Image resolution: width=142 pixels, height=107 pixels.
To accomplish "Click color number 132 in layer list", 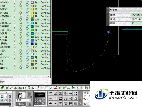I will point(37,33).
